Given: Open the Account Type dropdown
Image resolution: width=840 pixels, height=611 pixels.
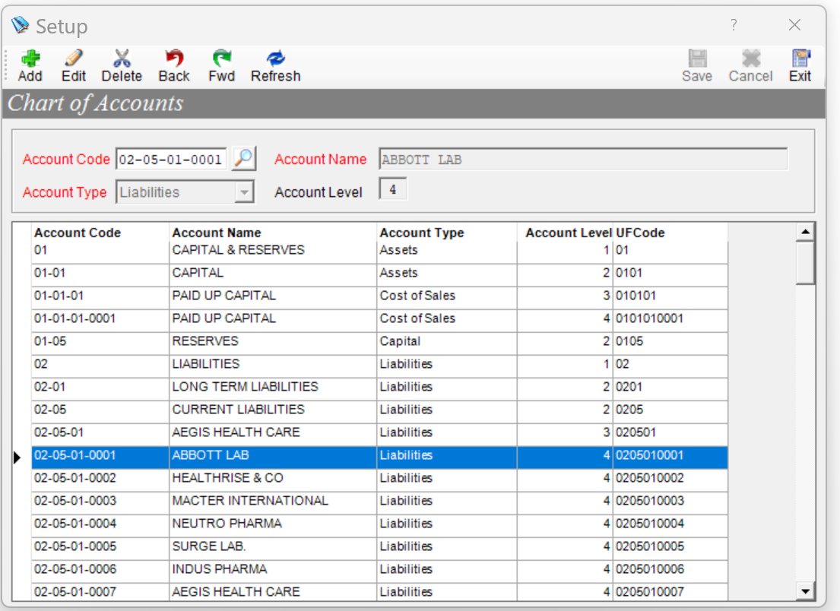Looking at the screenshot, I should click(244, 192).
